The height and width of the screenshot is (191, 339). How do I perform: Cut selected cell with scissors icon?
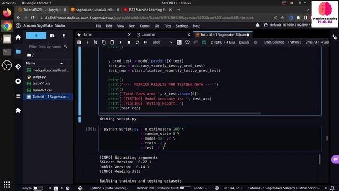point(95,42)
